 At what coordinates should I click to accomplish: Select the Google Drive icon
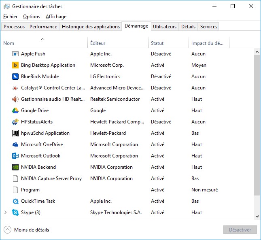[15, 110]
